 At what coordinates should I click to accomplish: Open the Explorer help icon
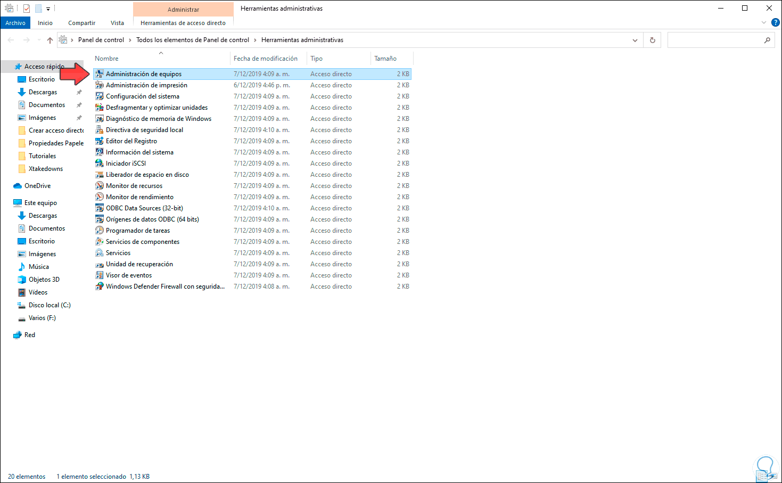click(x=776, y=23)
